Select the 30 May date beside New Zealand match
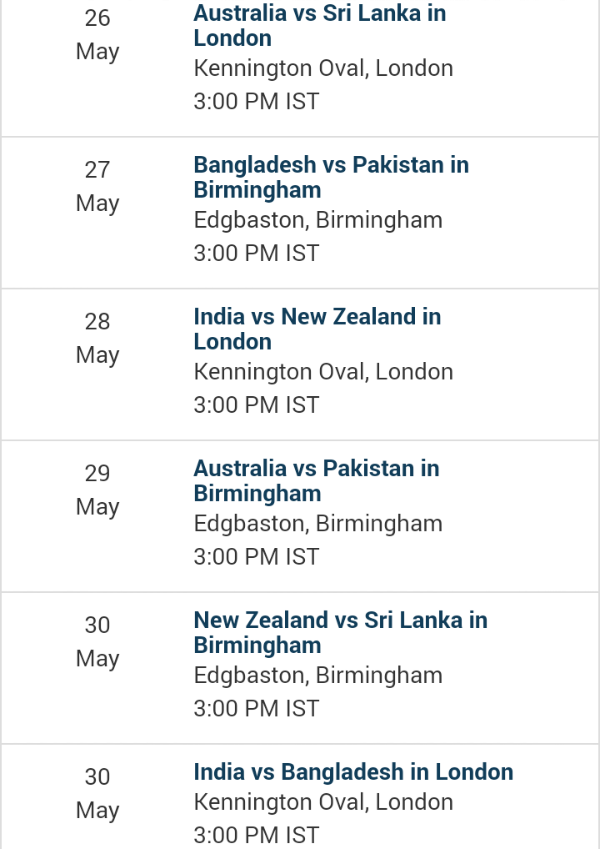The image size is (600, 849). 97,641
